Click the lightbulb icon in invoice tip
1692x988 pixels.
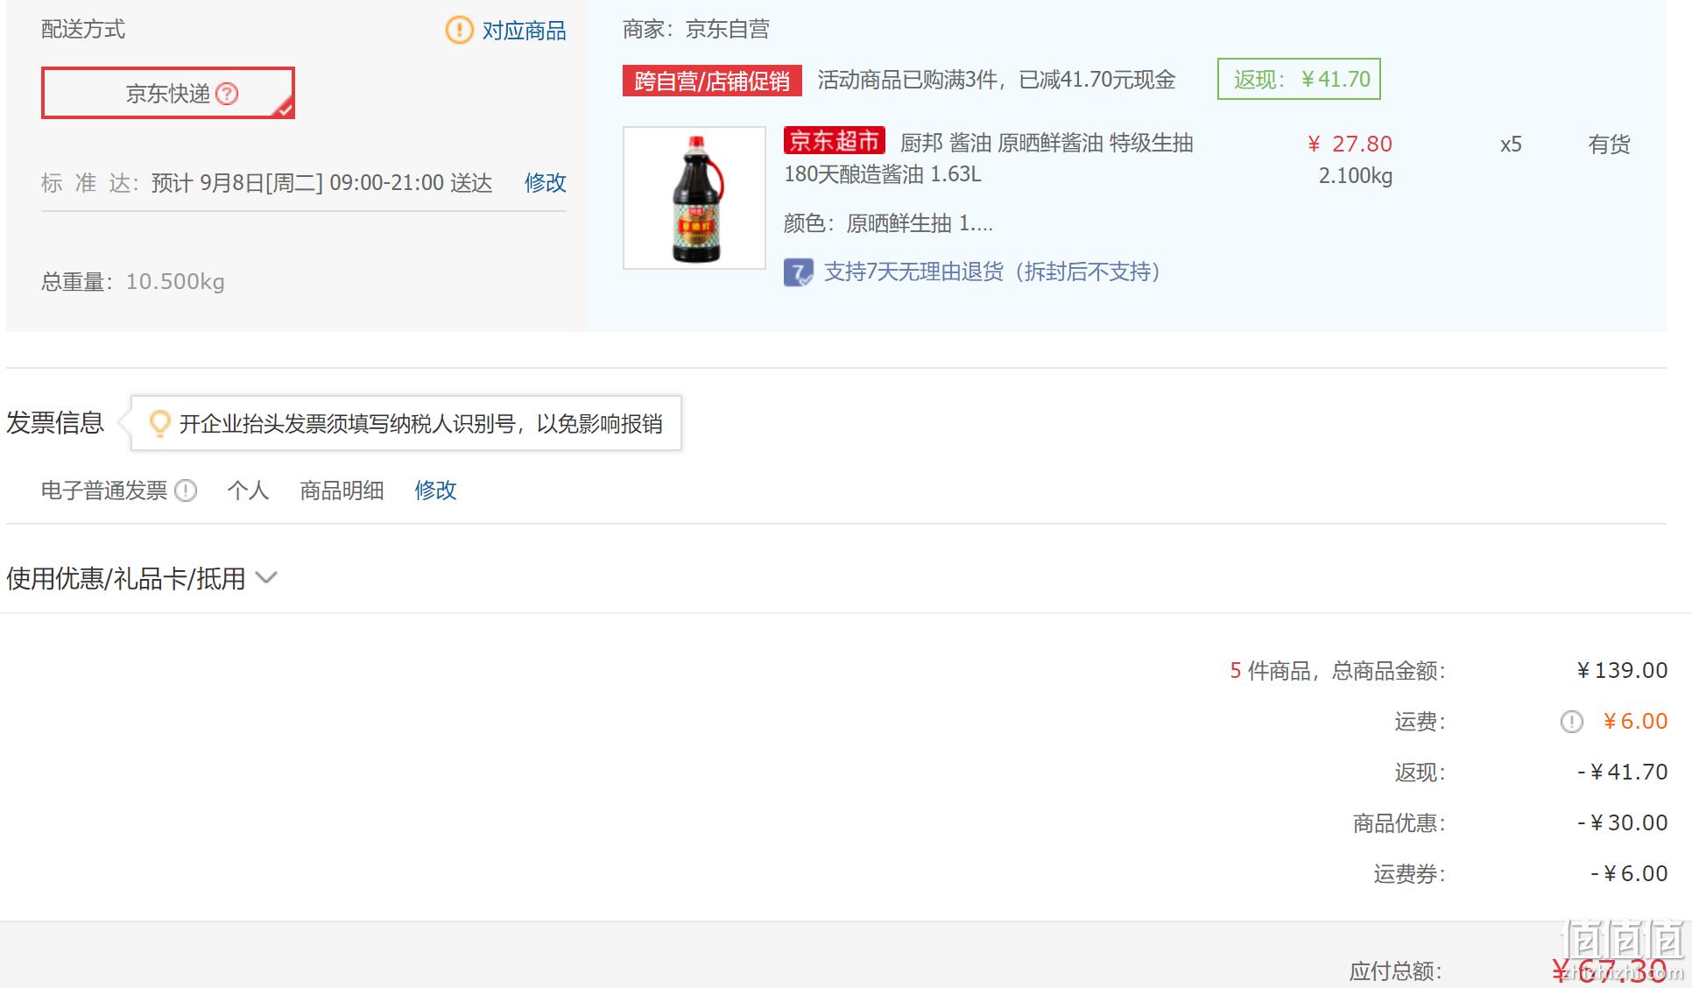(159, 424)
